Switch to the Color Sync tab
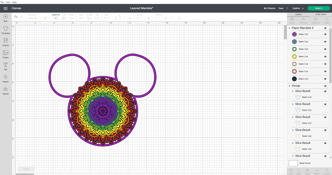 (x=320, y=15)
